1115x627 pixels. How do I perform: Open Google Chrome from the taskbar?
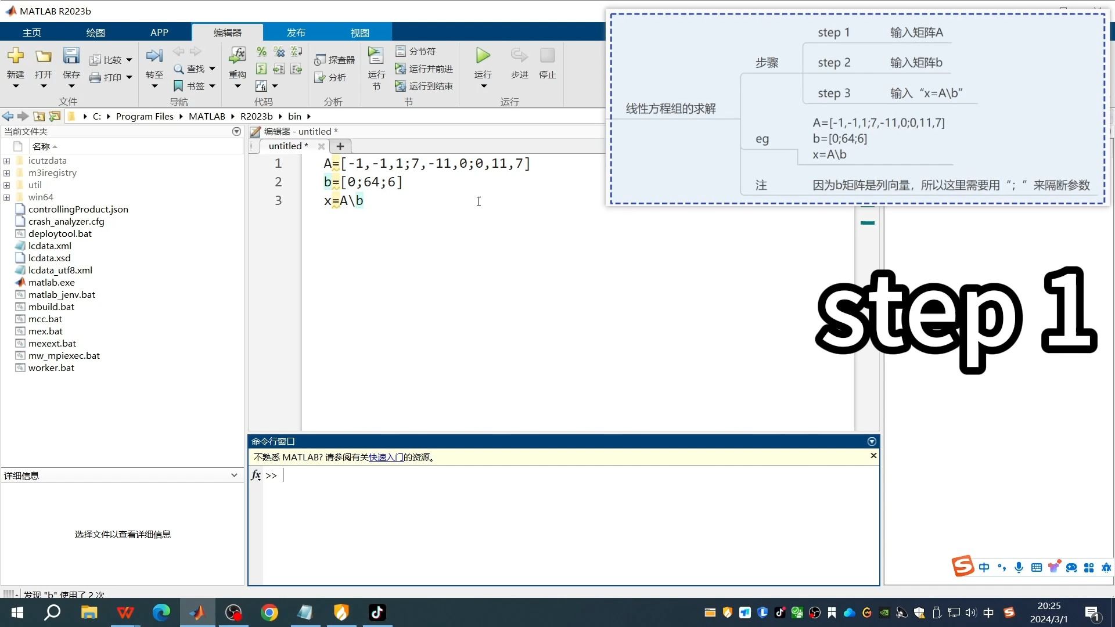pos(269,612)
